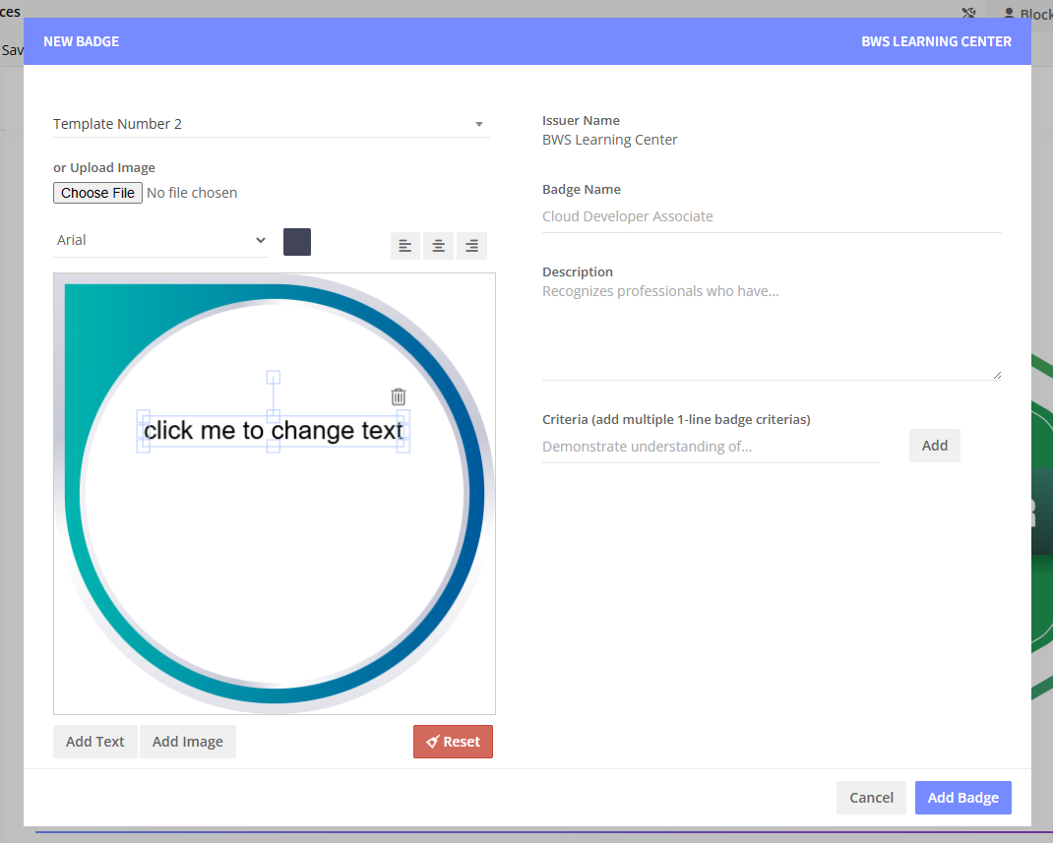Delete the selected text element via trash icon
This screenshot has height=843, width=1053.
coord(399,396)
